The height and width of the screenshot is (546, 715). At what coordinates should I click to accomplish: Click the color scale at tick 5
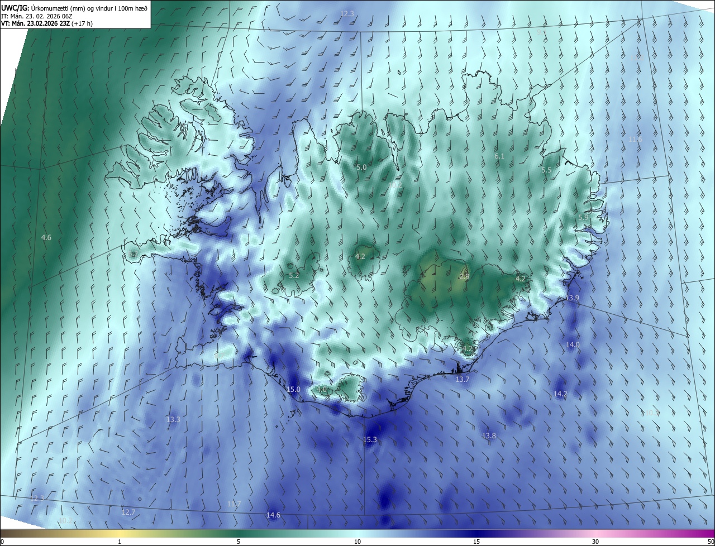click(x=239, y=542)
